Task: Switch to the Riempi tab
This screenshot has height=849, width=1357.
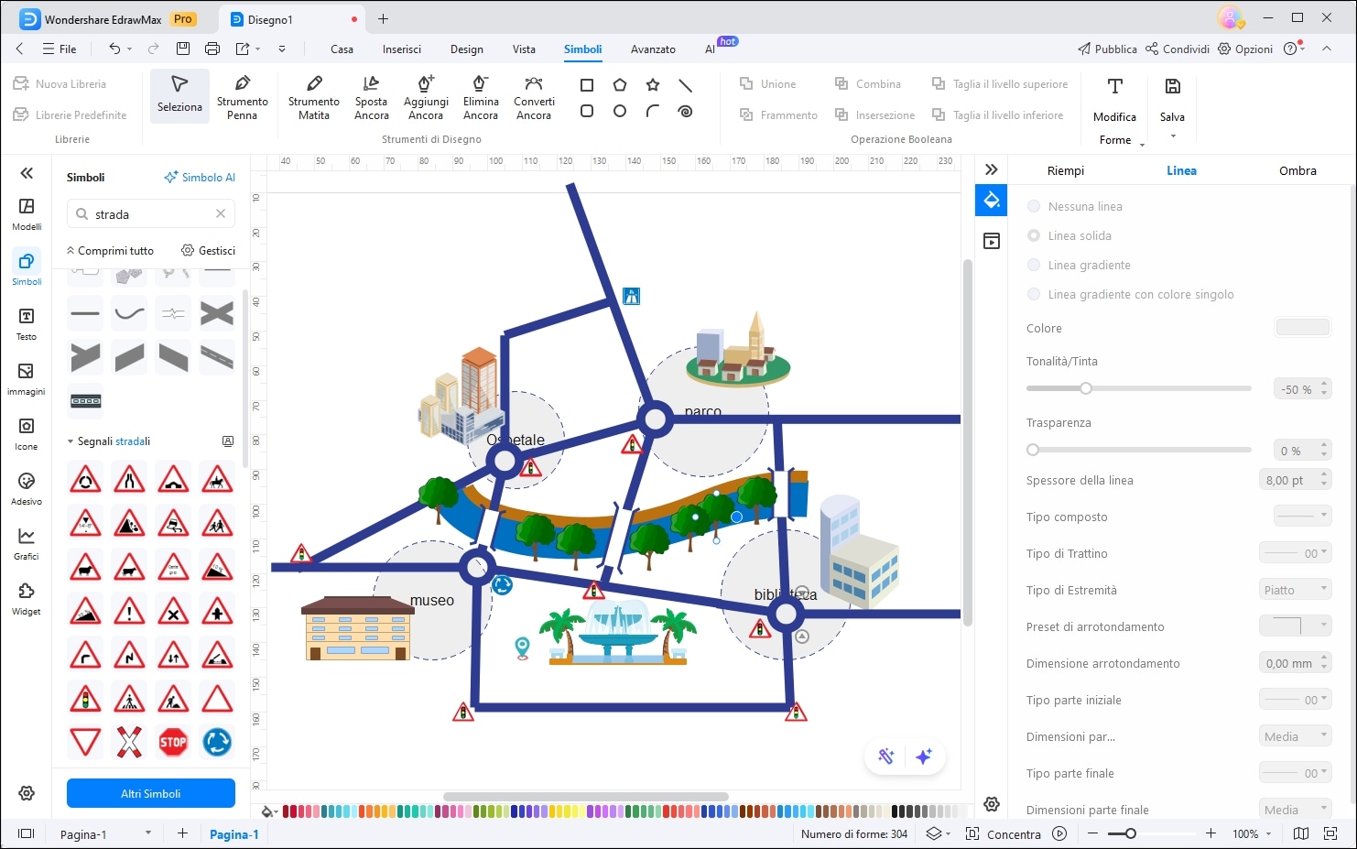Action: 1065,170
